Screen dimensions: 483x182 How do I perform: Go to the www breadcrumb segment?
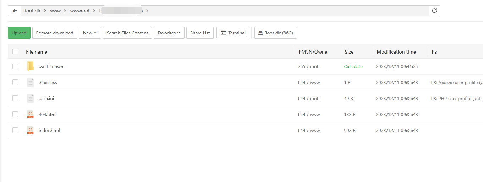tap(55, 11)
